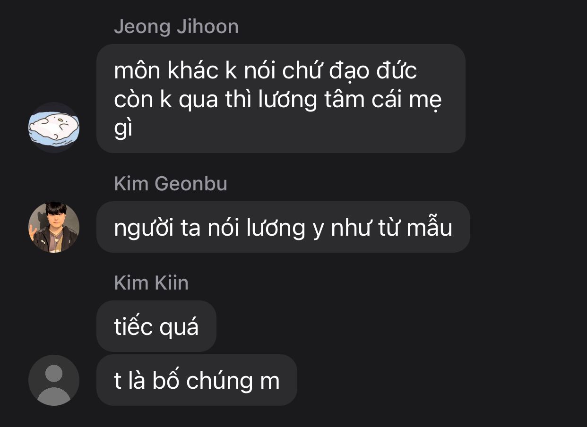
Task: Click the message starting "môn khác k nói"
Action: tap(281, 99)
